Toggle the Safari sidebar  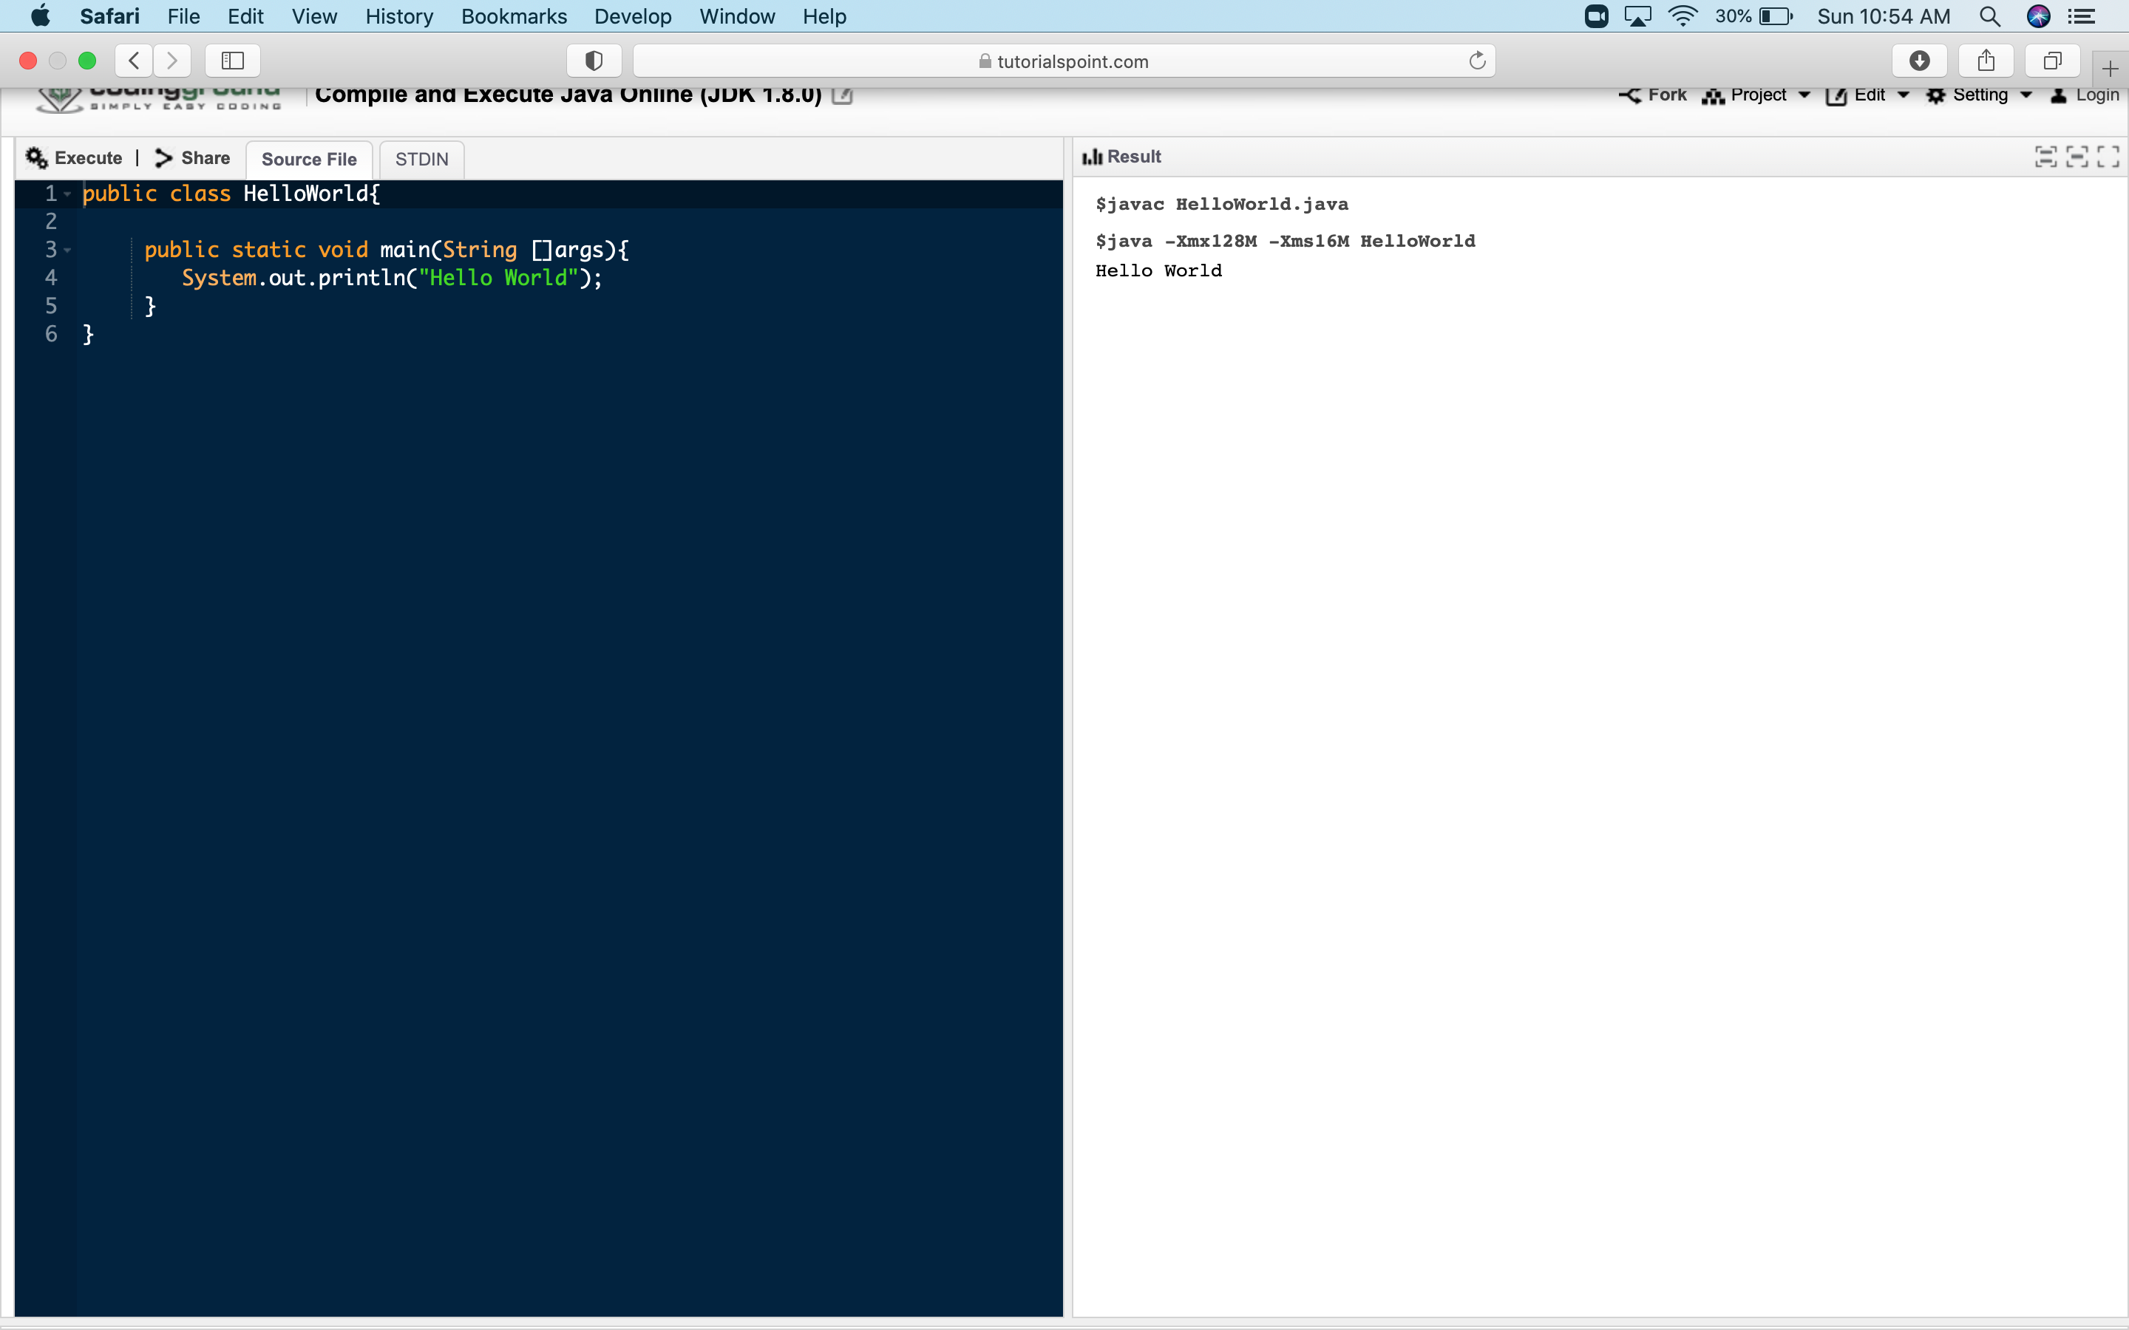coord(232,60)
